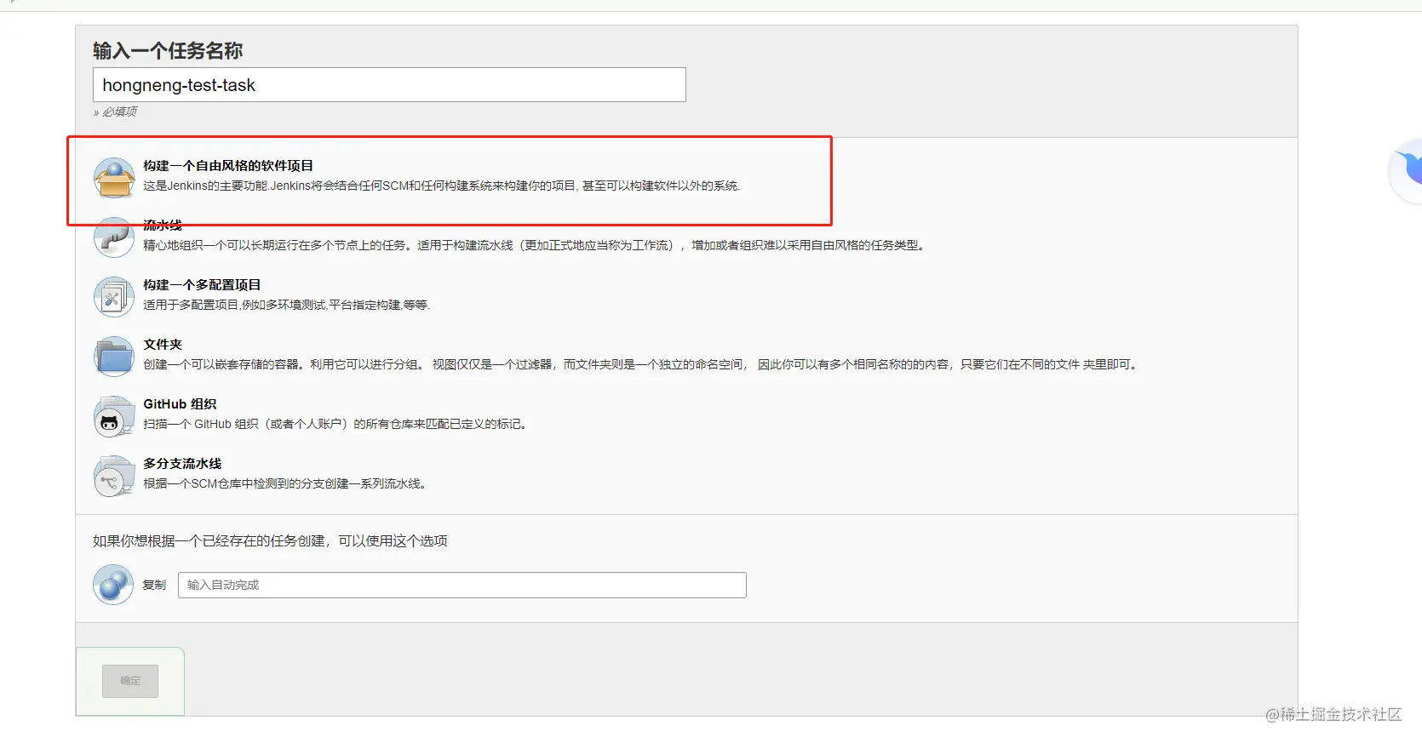This screenshot has width=1422, height=743.
Task: Click the 复制 label
Action: 154,586
